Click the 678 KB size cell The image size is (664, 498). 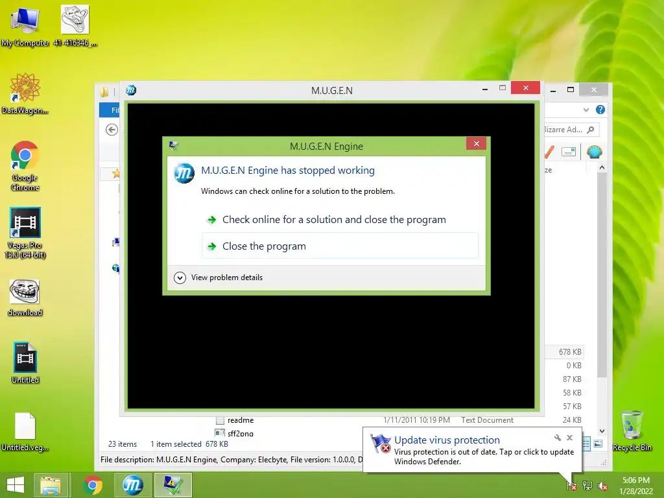click(x=569, y=352)
